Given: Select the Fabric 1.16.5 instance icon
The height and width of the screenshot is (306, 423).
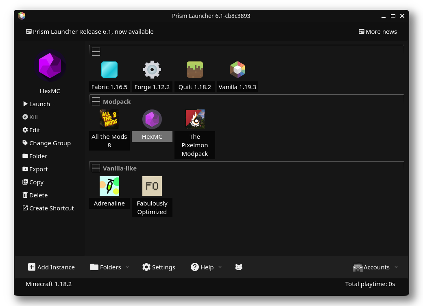Looking at the screenshot, I should pos(109,70).
